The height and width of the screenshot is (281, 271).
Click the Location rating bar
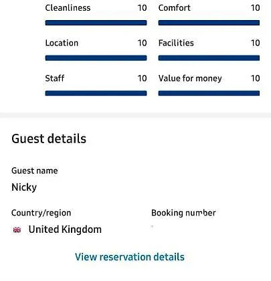[96, 58]
